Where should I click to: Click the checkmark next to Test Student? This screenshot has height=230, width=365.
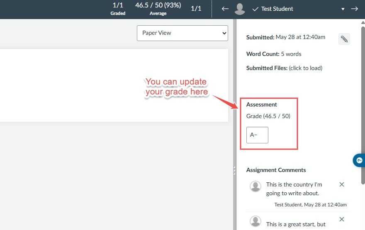[255, 9]
